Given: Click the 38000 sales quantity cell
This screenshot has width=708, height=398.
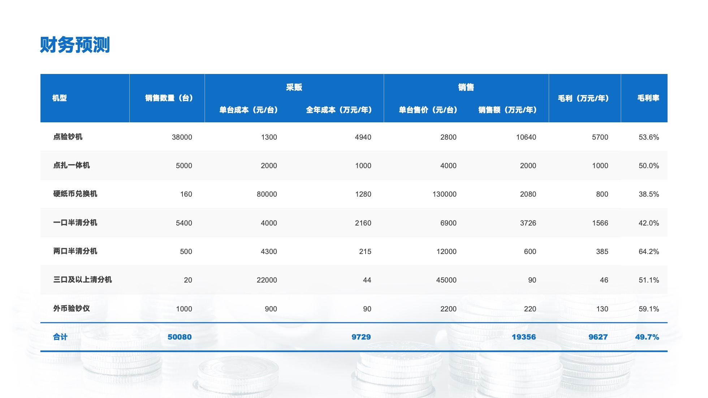Looking at the screenshot, I should 182,137.
